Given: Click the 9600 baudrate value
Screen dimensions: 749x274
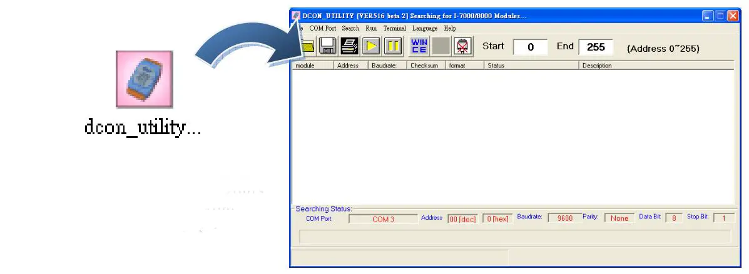Looking at the screenshot, I should [565, 218].
